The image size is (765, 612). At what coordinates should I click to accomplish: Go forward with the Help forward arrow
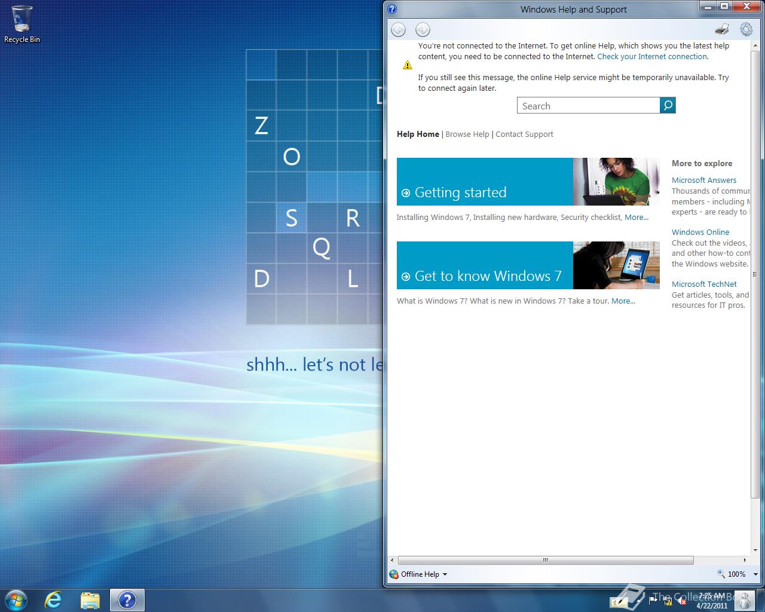(423, 29)
